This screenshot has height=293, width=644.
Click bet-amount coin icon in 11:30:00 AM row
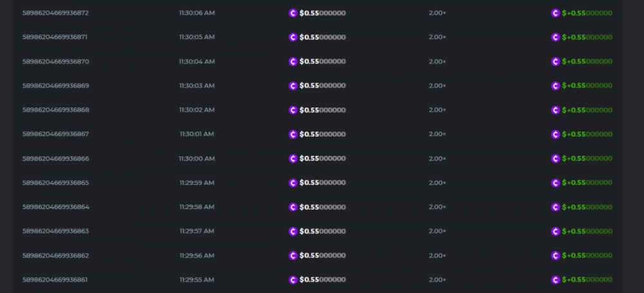tap(293, 158)
